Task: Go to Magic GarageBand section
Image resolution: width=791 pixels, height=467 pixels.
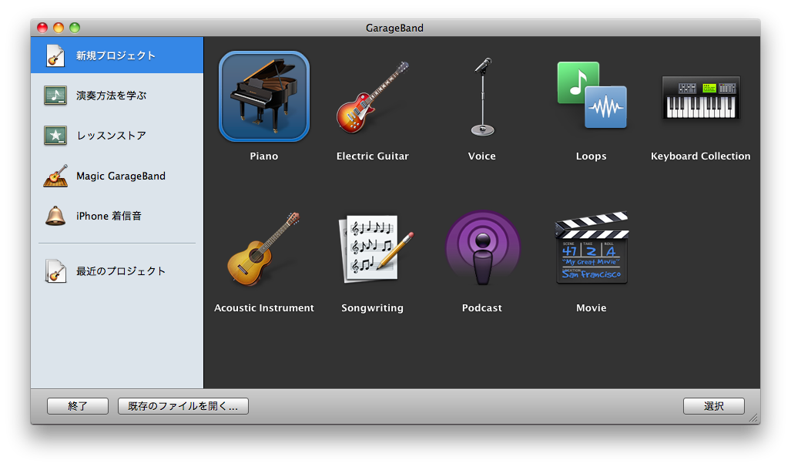Action: point(117,176)
